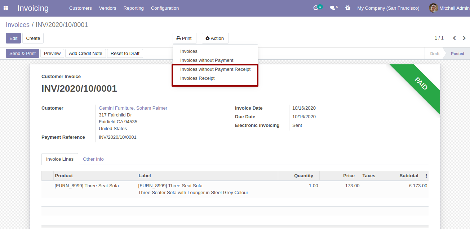Navigate back via the Invoices breadcrumb

click(18, 24)
